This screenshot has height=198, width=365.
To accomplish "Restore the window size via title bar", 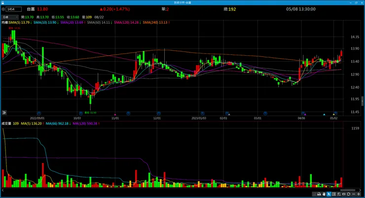I will (x=356, y=2).
